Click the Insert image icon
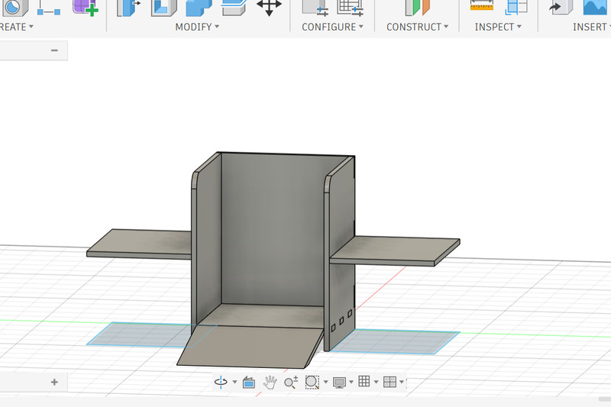Viewport: 611px width, 407px height. (x=596, y=7)
